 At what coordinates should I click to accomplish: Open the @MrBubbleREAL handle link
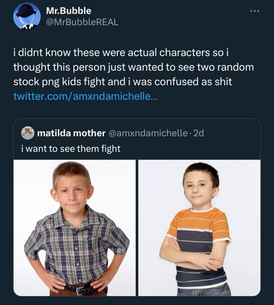point(82,22)
